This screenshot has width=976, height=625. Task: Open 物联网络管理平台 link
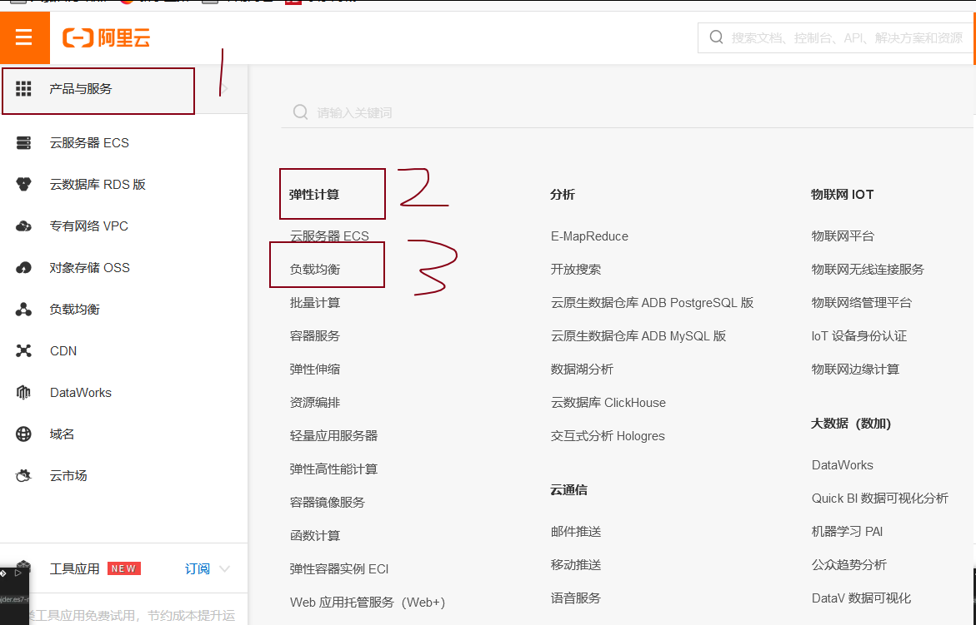tap(862, 303)
